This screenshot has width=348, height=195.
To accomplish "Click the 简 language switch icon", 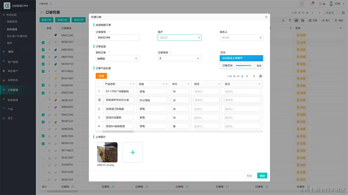I will (x=321, y=3).
